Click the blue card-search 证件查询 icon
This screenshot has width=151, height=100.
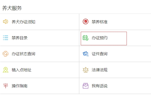point(86,54)
